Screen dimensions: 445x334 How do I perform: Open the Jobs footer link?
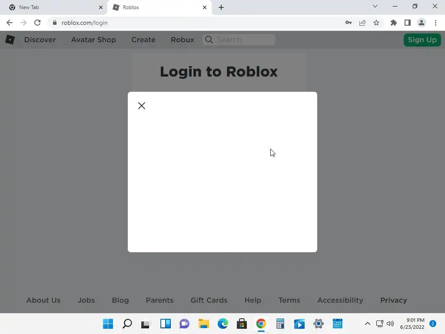[x=86, y=300]
